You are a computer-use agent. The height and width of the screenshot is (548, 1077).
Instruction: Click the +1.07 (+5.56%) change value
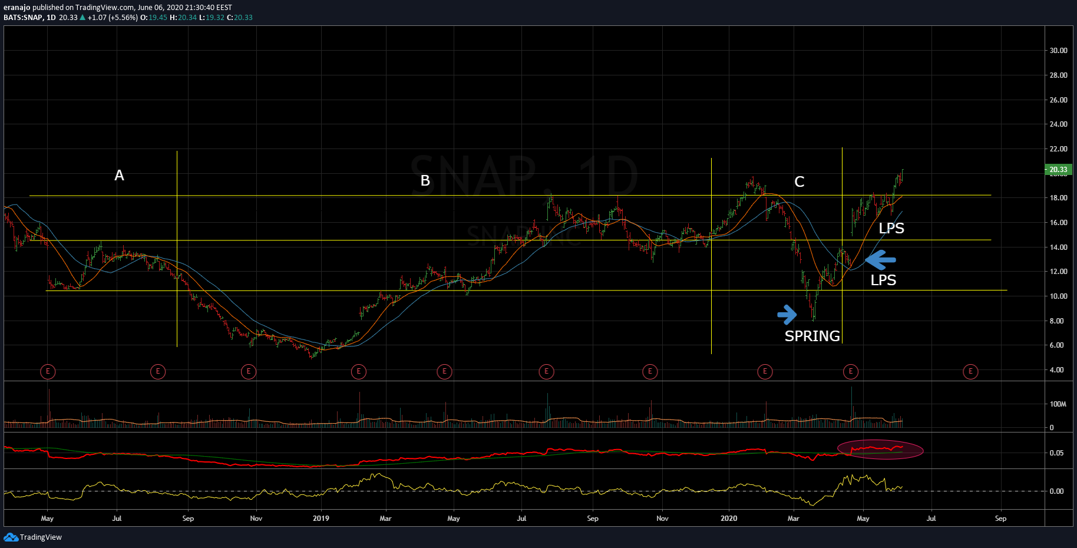point(113,18)
